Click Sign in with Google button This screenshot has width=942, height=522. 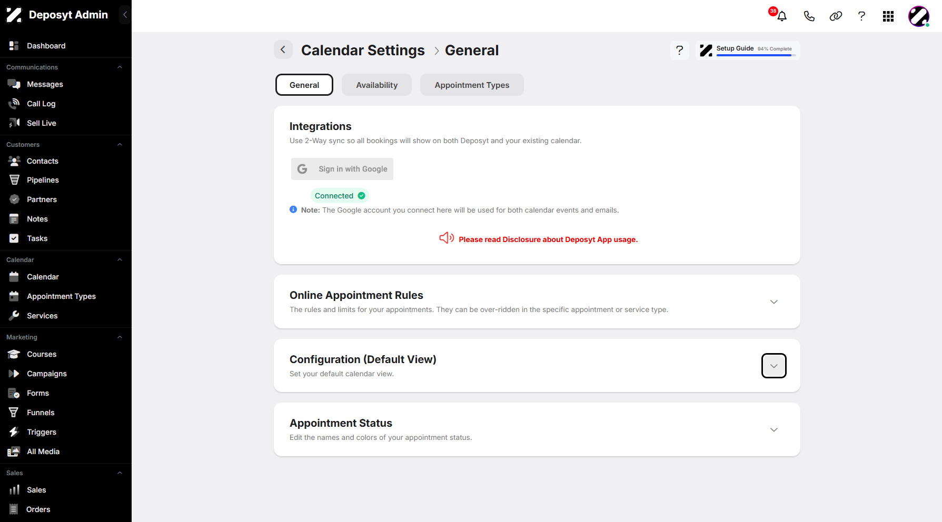tap(342, 169)
